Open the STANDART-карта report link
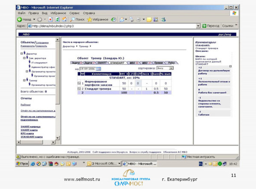 (x=32, y=137)
